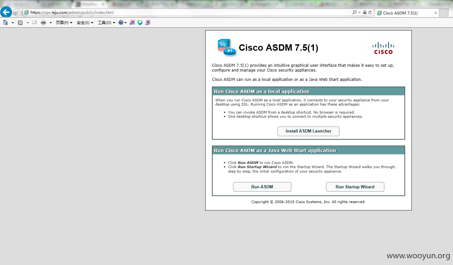Close the Cisco ASDM 7.5(1) tab

(436, 13)
